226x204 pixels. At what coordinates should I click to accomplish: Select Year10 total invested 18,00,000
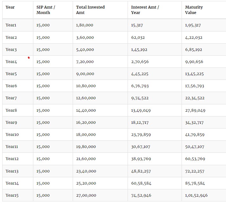pyautogui.click(x=86, y=135)
